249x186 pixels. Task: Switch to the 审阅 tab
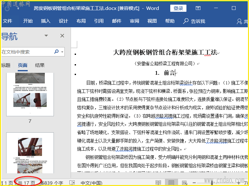(134, 21)
